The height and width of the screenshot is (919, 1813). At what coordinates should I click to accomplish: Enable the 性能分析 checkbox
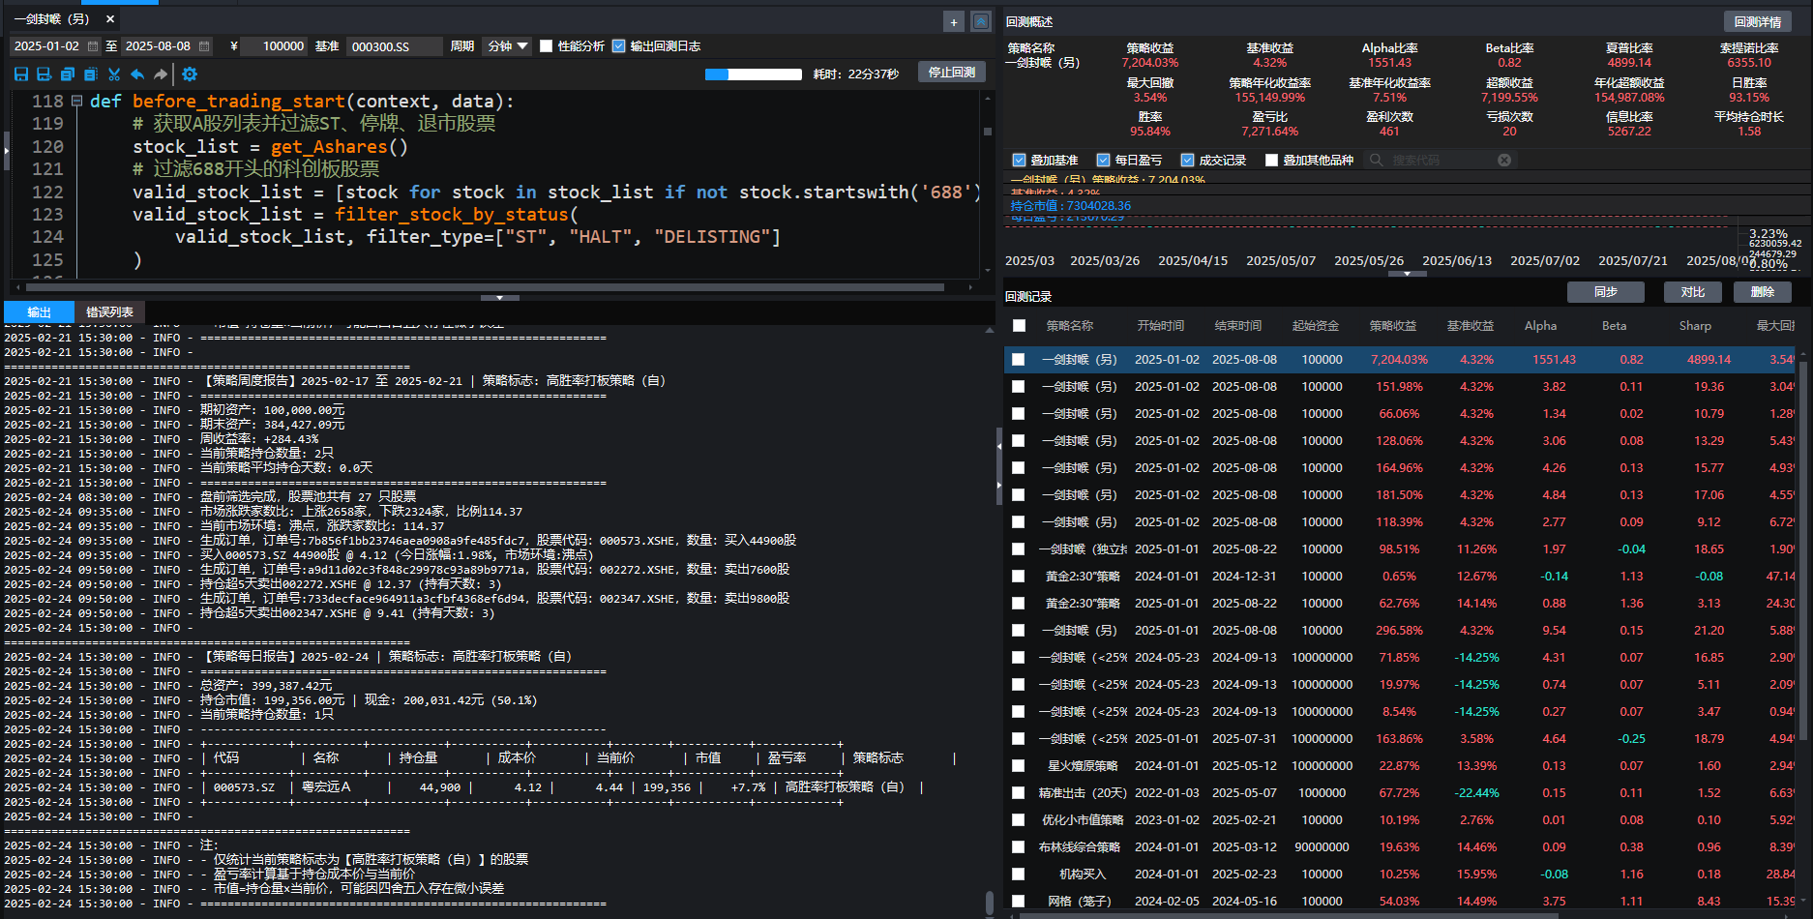coord(547,46)
